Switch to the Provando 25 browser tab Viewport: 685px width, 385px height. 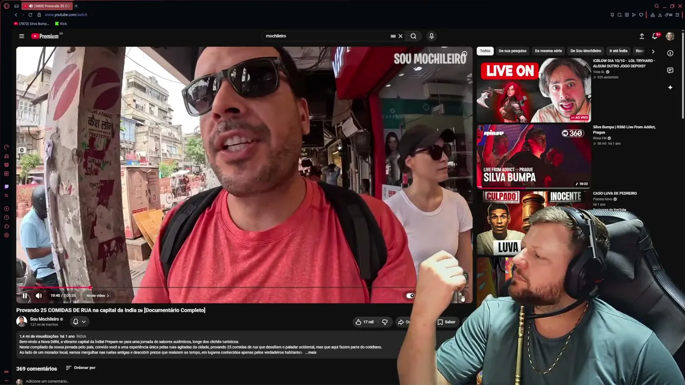pyautogui.click(x=47, y=6)
